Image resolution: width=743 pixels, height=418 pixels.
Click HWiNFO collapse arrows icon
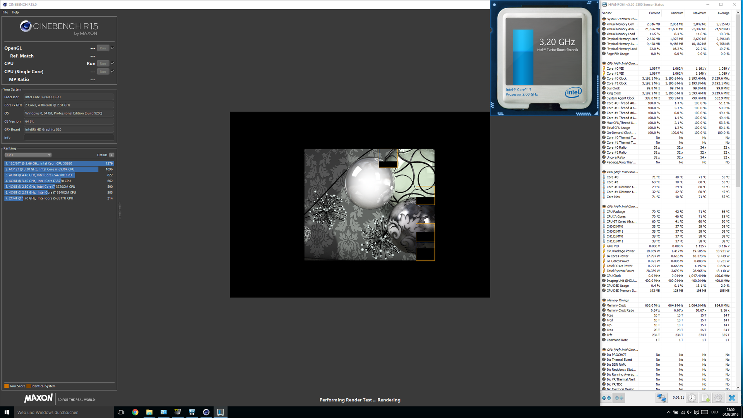click(x=619, y=397)
